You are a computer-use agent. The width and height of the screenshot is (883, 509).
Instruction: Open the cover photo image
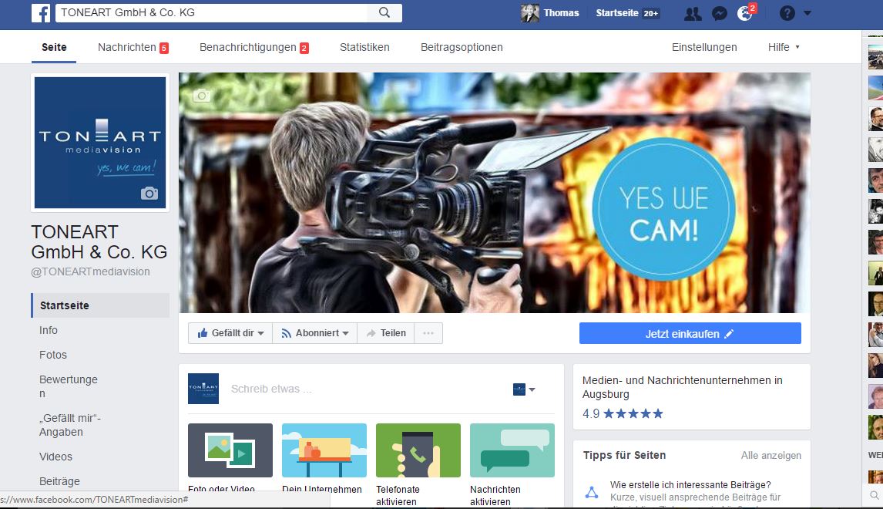[495, 193]
